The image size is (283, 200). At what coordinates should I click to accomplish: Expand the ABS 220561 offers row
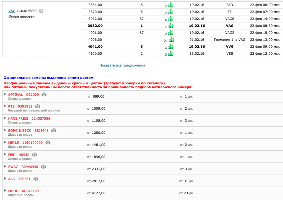tap(5, 178)
